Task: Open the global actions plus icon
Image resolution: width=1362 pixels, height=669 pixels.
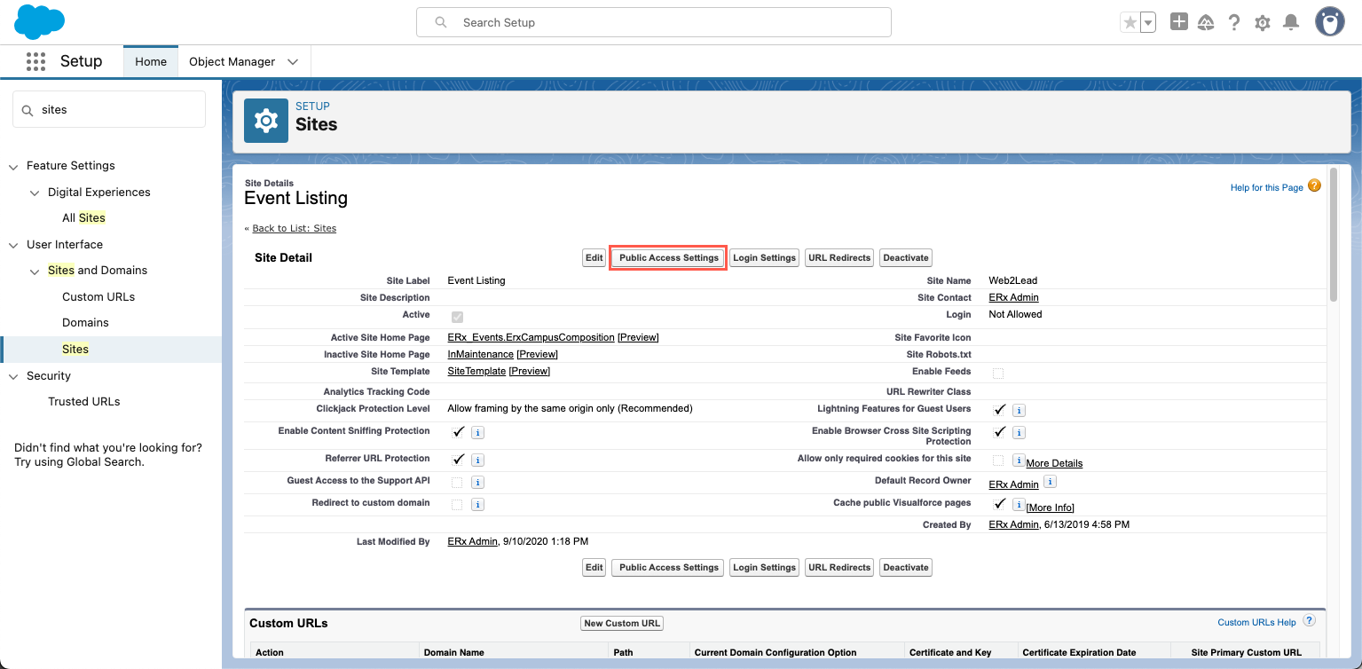Action: tap(1178, 22)
